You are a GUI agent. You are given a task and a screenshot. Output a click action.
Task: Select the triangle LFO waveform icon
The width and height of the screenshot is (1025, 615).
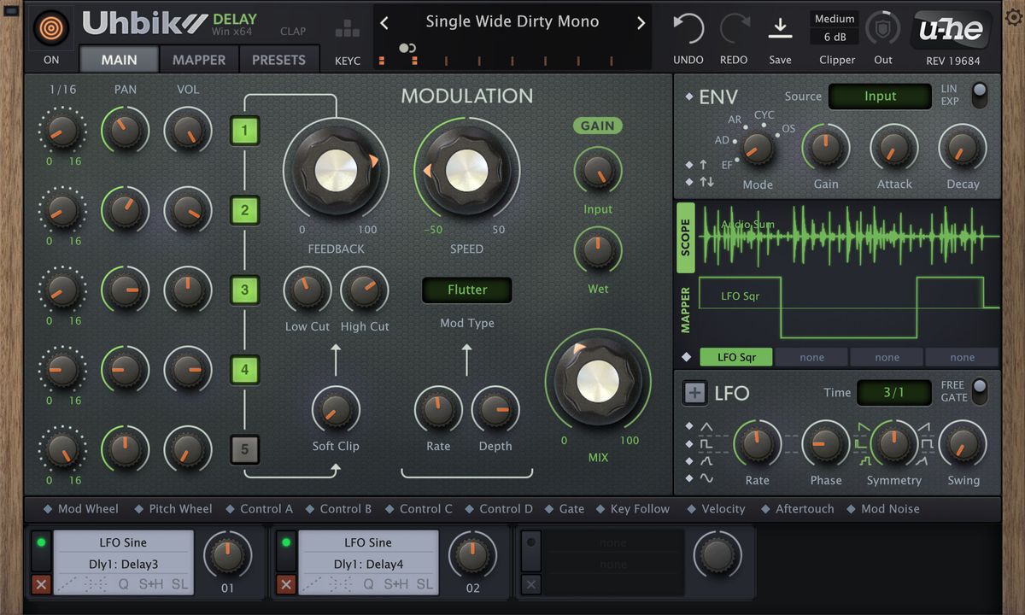[x=706, y=426]
